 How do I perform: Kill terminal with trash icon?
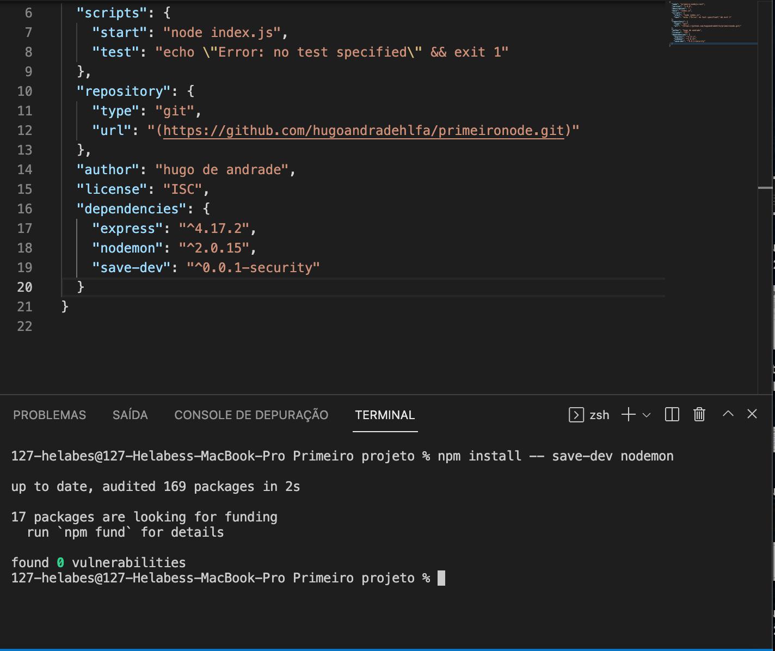tap(699, 415)
